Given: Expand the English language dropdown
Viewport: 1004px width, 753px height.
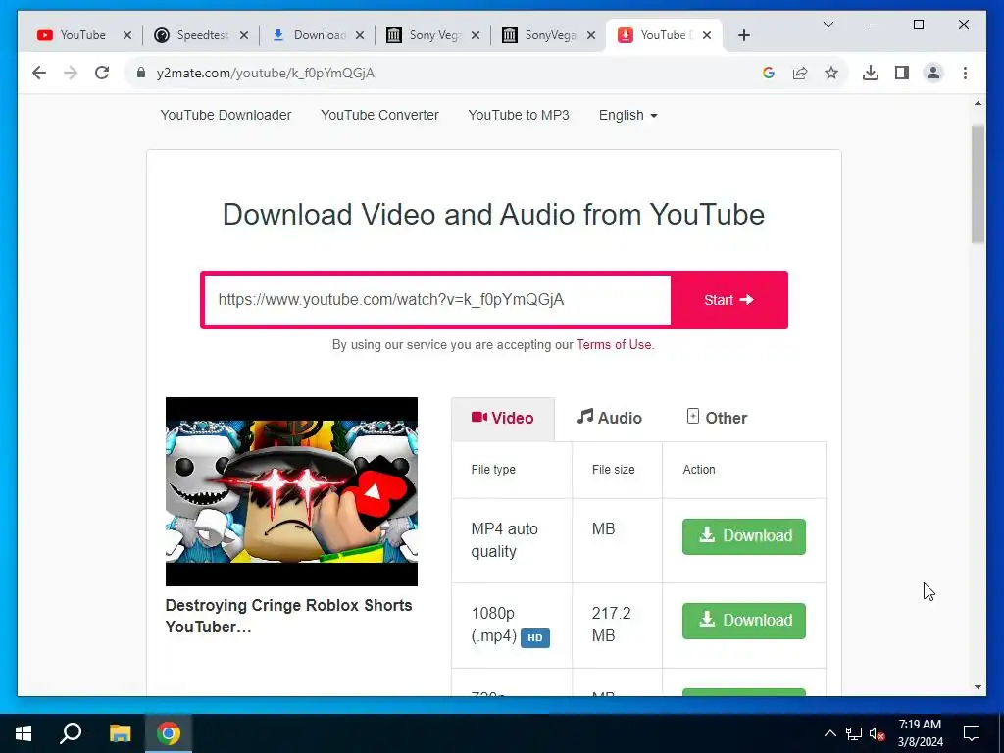Looking at the screenshot, I should tap(628, 116).
